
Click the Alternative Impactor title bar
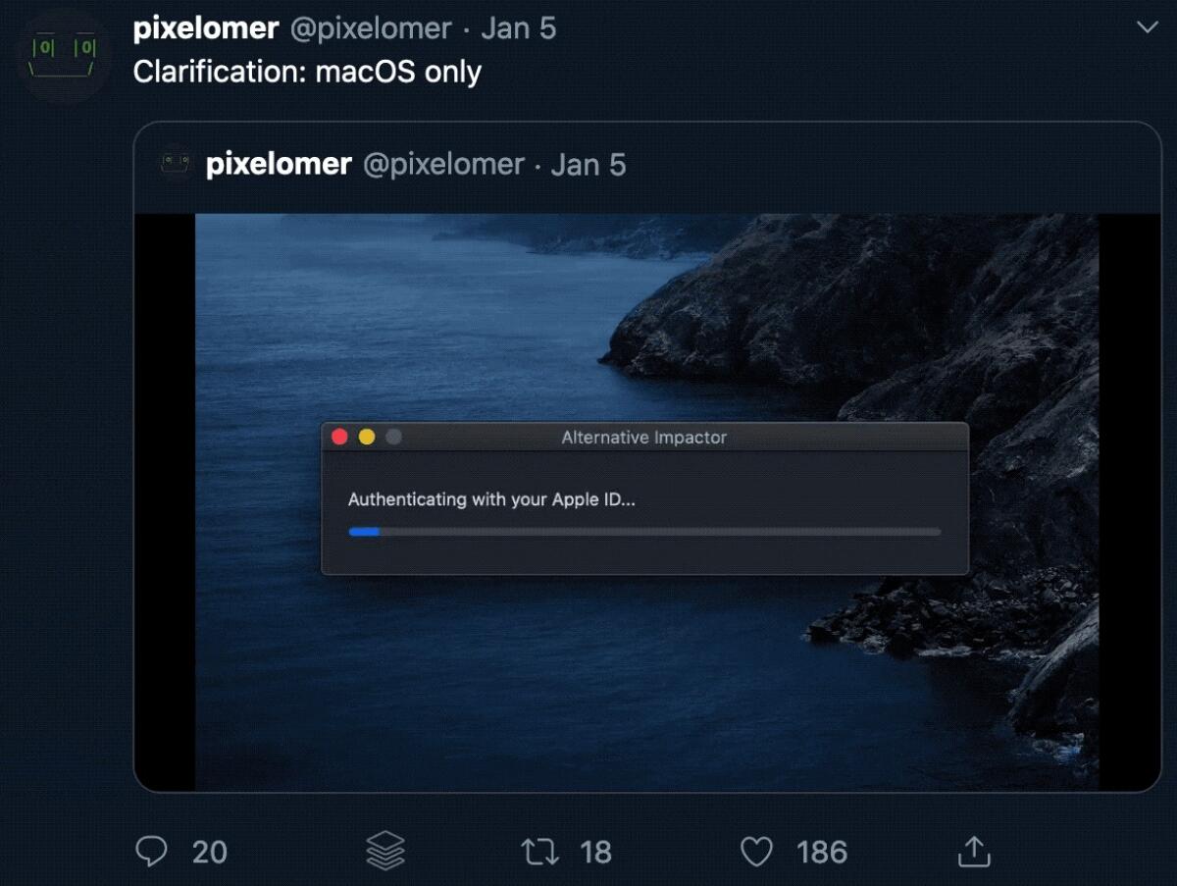(x=644, y=438)
